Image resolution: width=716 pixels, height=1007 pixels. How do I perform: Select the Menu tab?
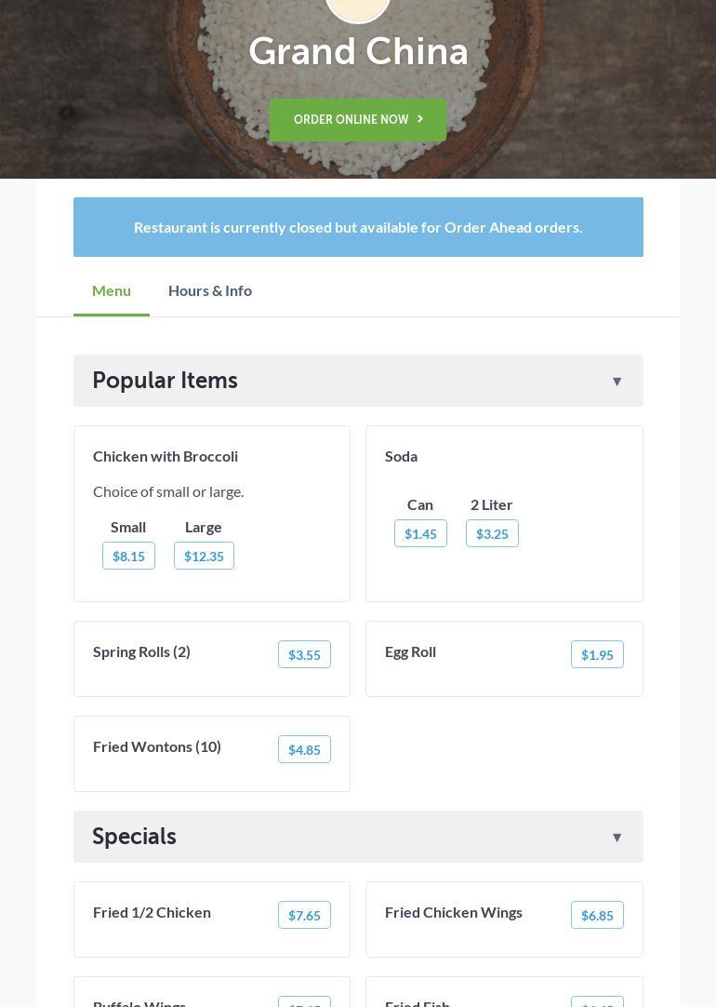pyautogui.click(x=112, y=290)
